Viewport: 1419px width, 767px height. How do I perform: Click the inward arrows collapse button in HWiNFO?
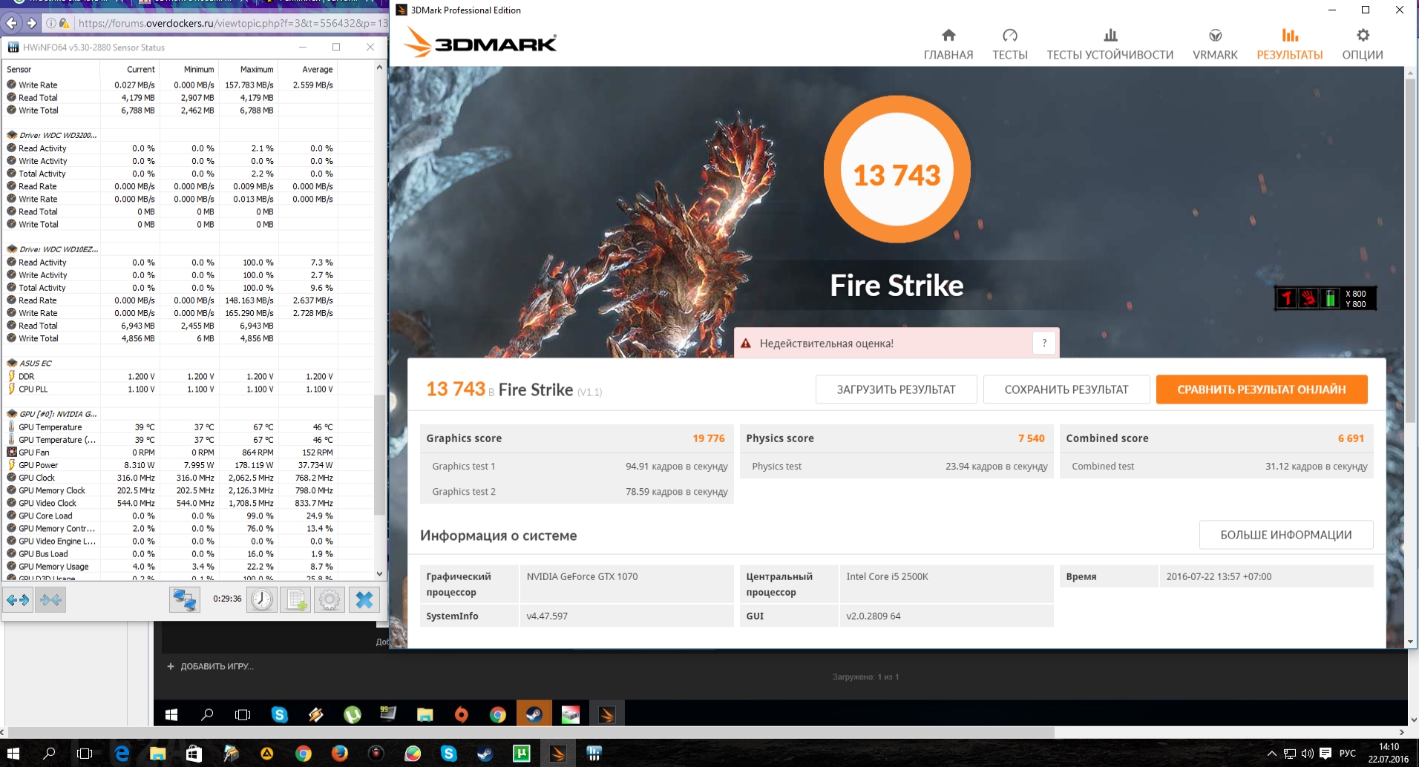51,599
